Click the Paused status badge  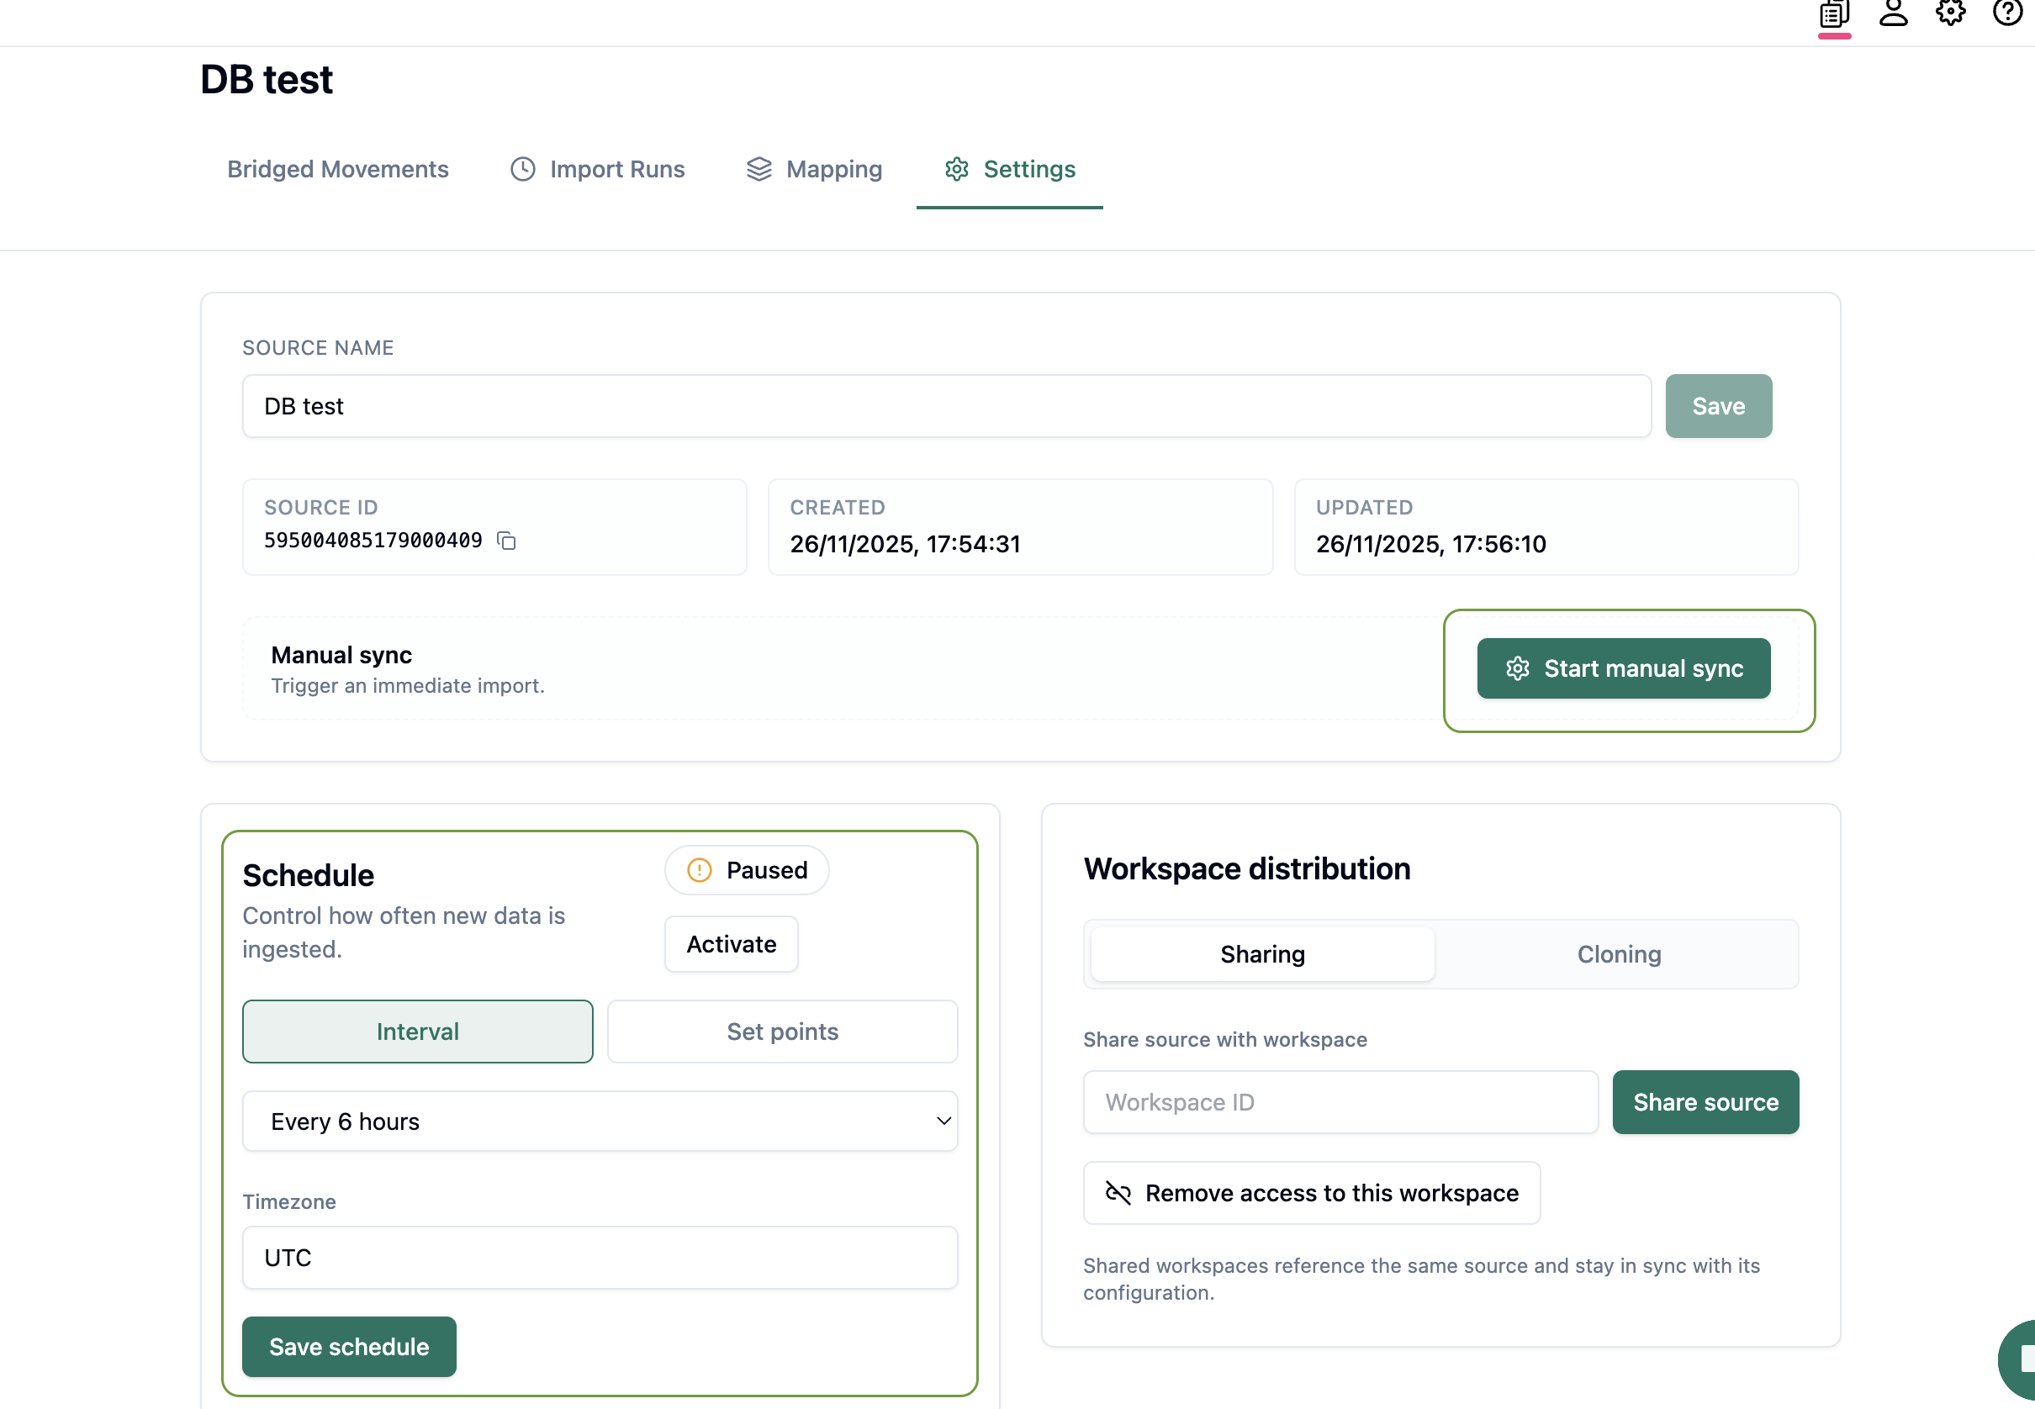click(x=746, y=869)
